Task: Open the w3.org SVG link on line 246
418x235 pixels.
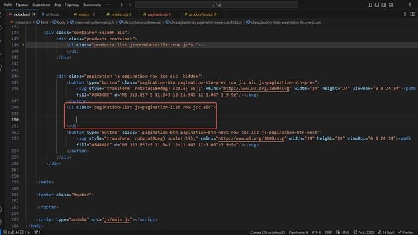Action: click(256, 89)
